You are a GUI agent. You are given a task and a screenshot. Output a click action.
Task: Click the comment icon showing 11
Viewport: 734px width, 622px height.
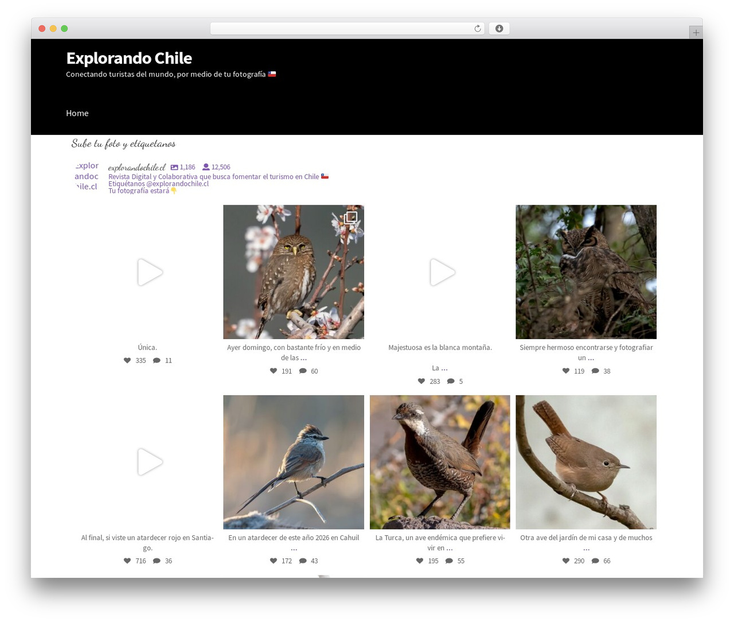point(157,360)
